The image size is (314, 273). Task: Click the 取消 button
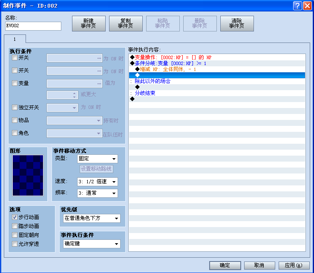259,265
